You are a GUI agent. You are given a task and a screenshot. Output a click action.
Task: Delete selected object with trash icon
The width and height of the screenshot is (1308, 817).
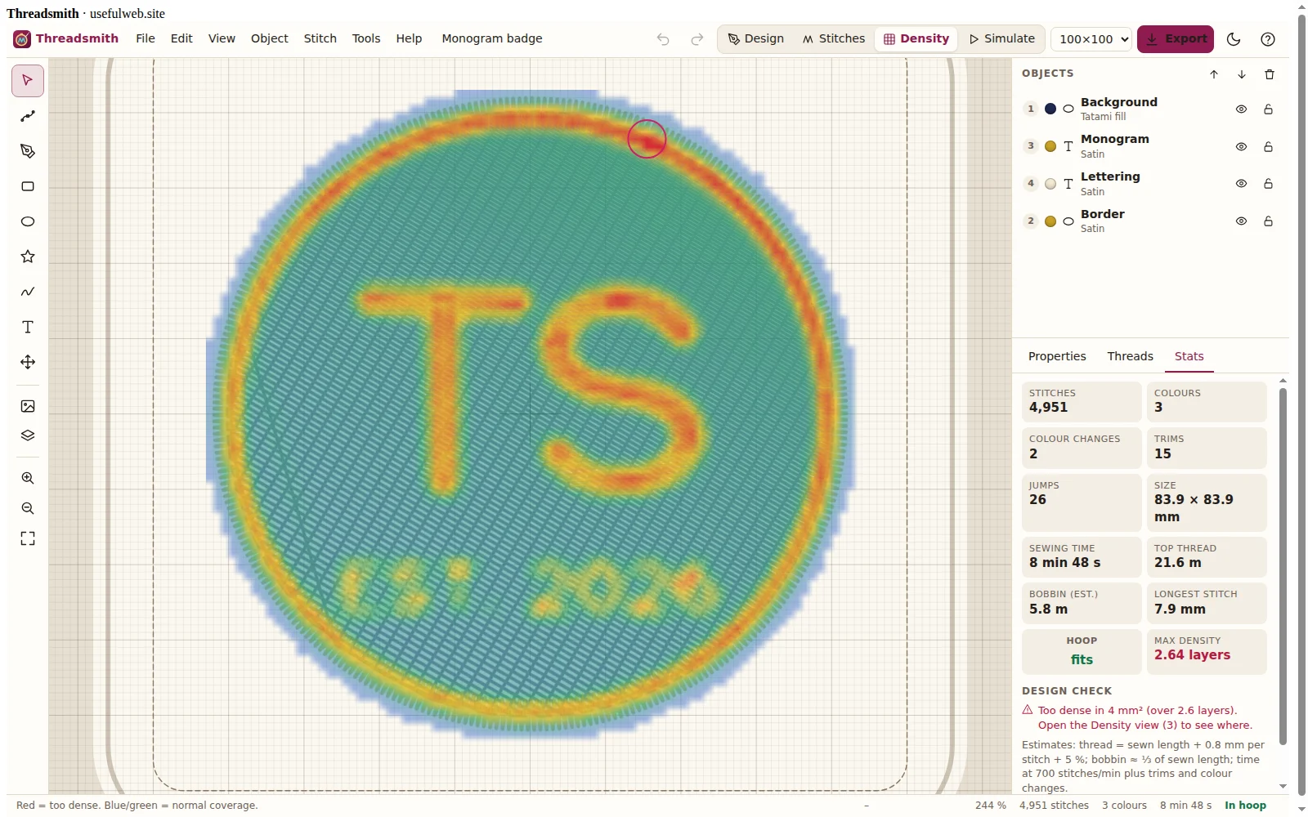point(1270,74)
